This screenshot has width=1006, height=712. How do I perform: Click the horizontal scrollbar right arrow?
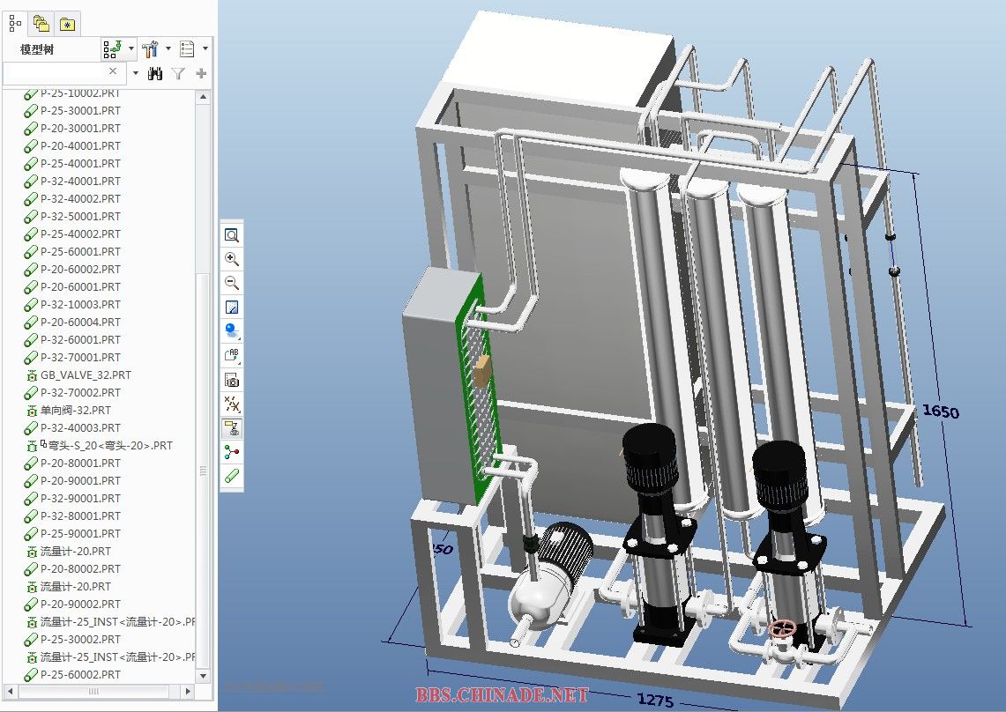coord(188,692)
